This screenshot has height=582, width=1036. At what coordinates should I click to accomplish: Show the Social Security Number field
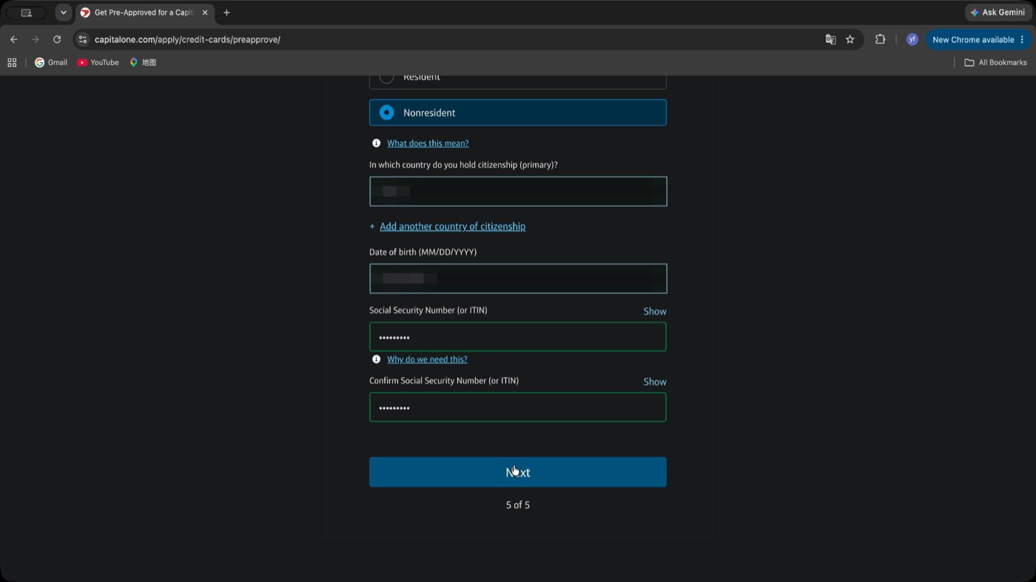pyautogui.click(x=655, y=311)
